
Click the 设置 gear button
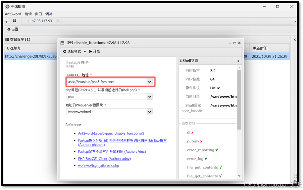click(x=13, y=29)
